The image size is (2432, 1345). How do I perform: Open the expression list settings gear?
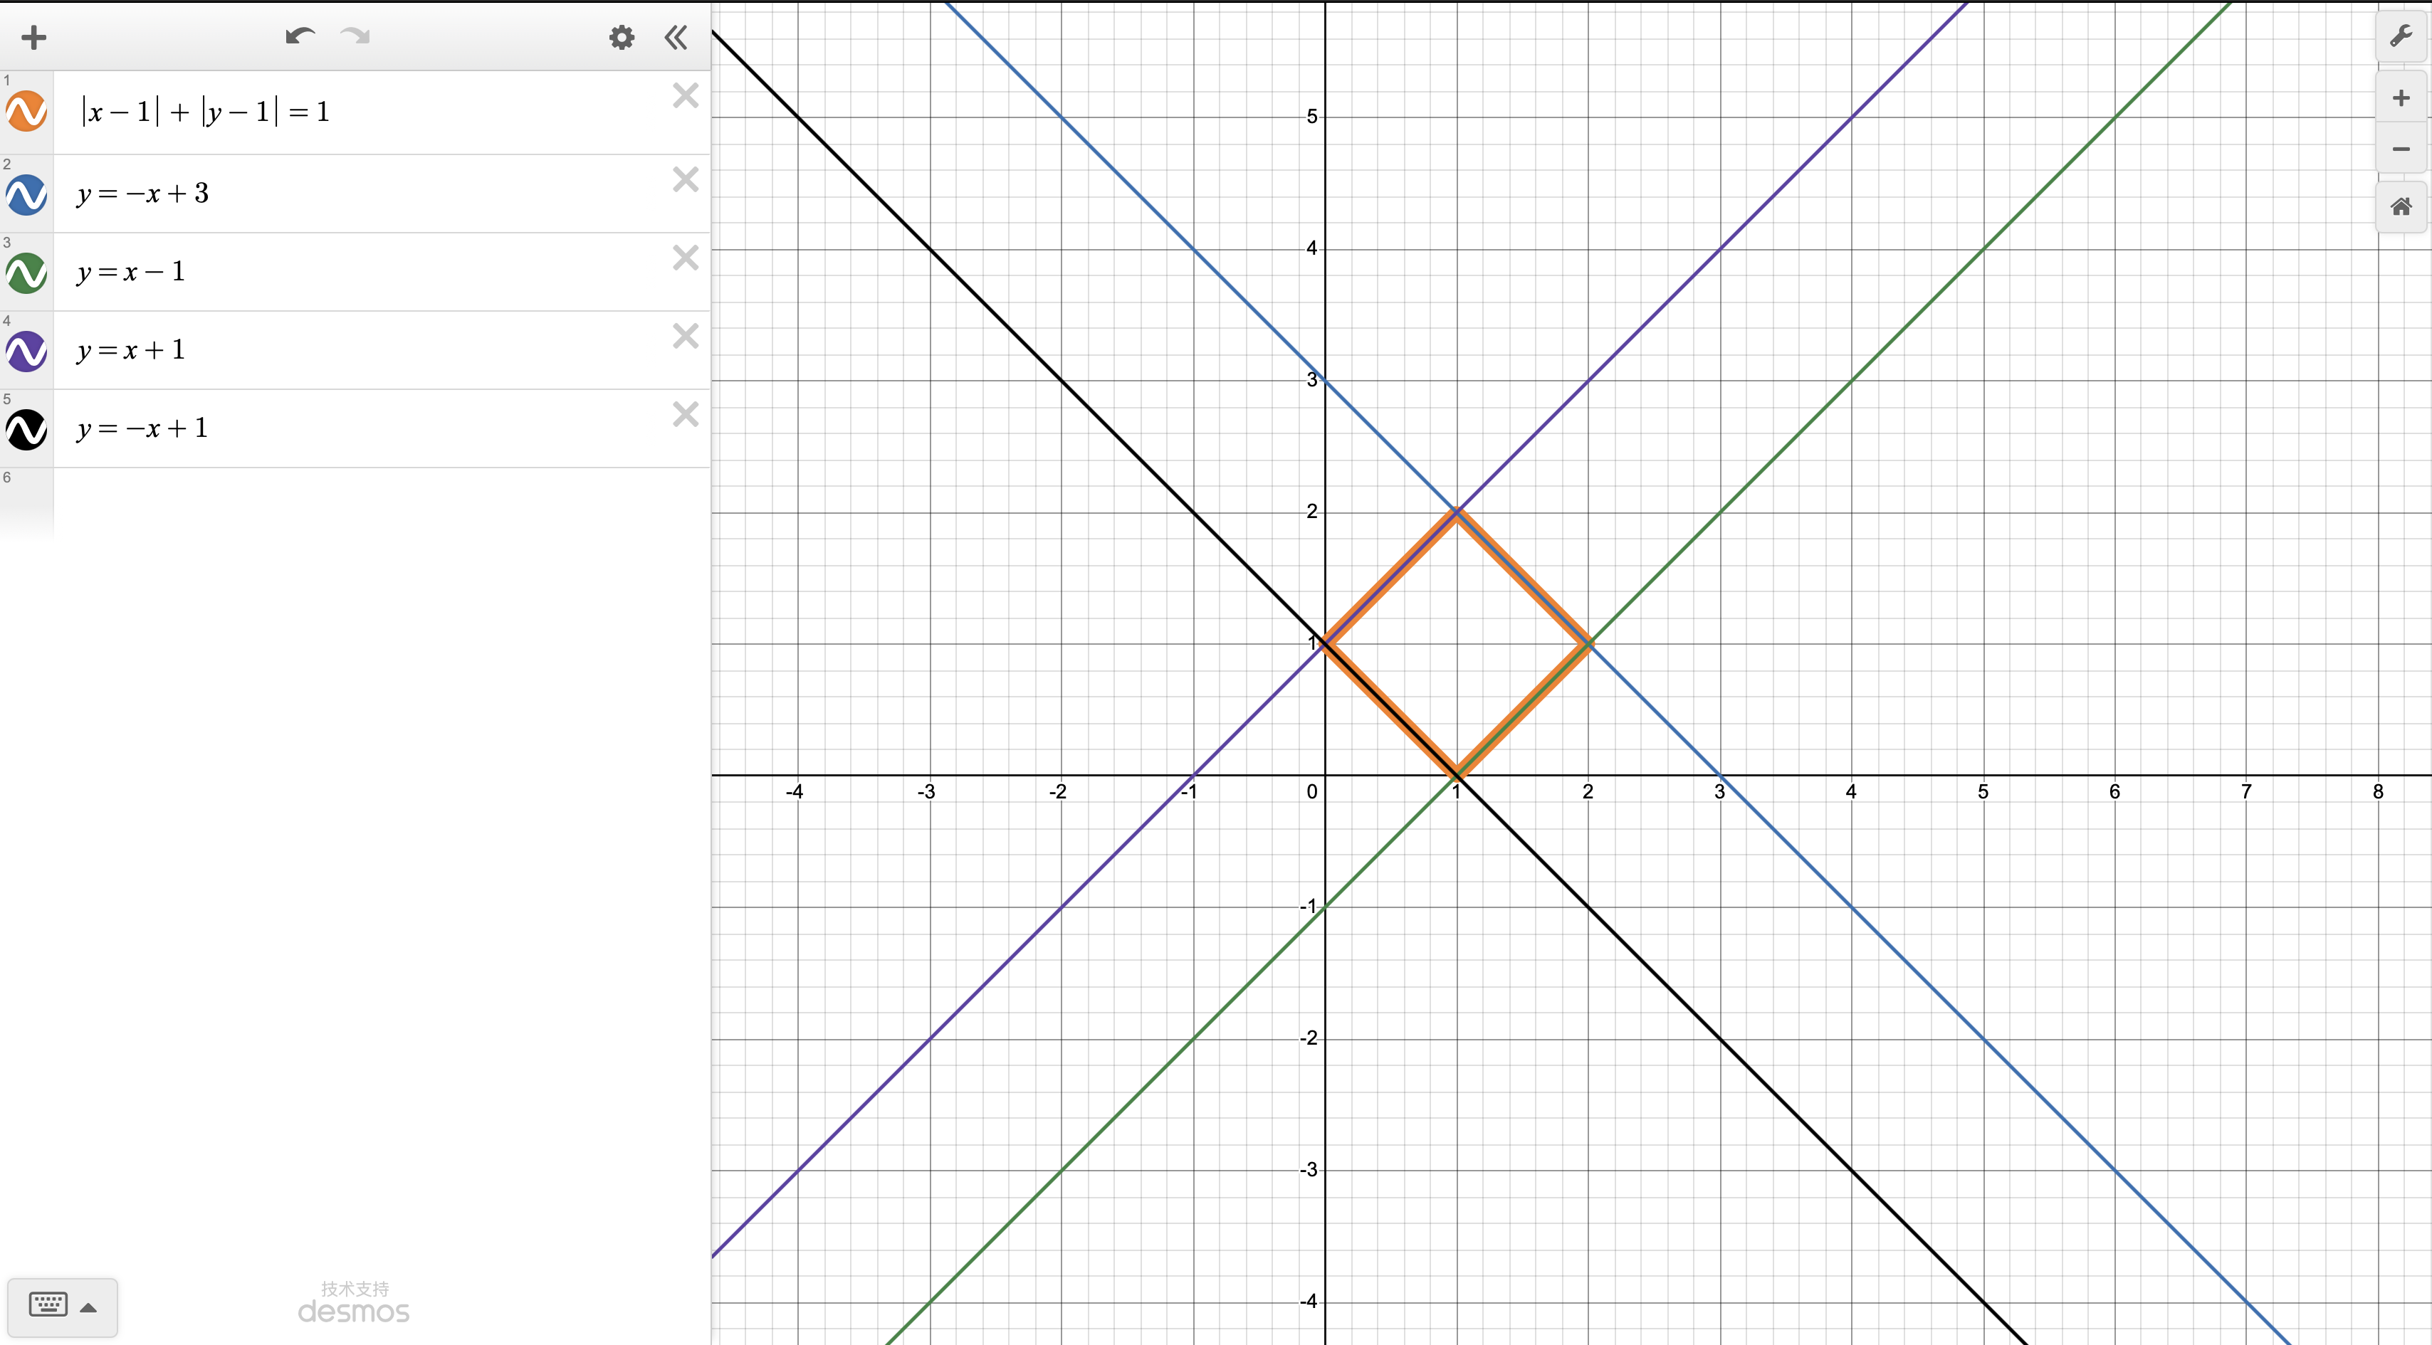622,38
